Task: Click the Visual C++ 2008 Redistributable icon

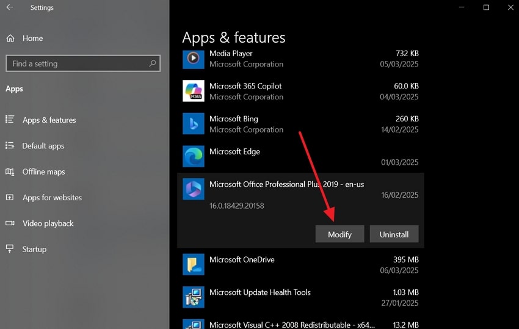Action: click(194, 324)
